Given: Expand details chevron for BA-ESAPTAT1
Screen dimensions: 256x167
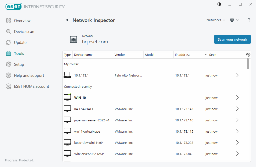Looking at the screenshot, I should point(237,109).
